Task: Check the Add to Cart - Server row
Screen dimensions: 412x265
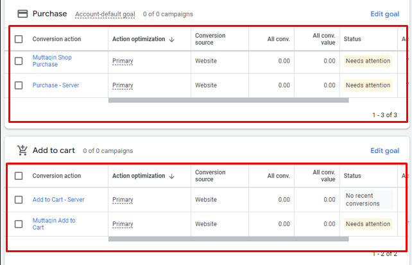Action: [x=19, y=200]
